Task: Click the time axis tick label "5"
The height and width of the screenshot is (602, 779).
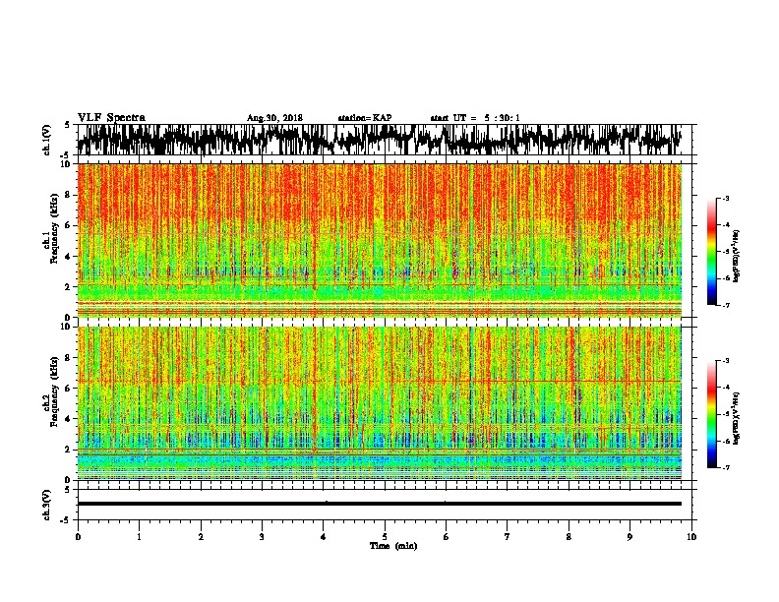Action: point(385,537)
